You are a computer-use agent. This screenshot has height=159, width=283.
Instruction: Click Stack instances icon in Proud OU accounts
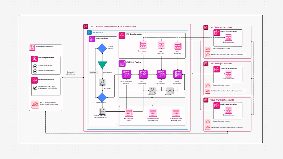pos(228,110)
